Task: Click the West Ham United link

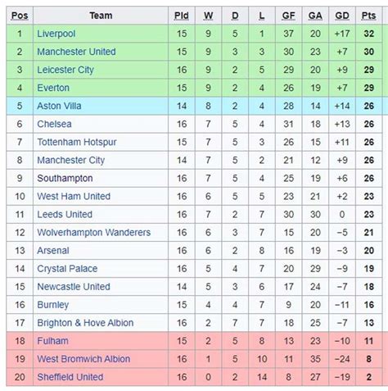Action: click(74, 196)
